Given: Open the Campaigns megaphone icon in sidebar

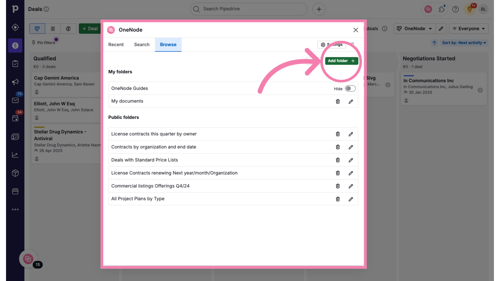Looking at the screenshot, I should tap(15, 82).
